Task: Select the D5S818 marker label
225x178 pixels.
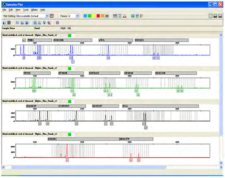Action: 138,73
